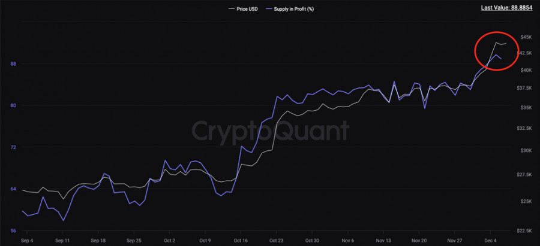Screen dimensions: 540x246
Task: Select the Oct 16 date label
Action: point(241,241)
